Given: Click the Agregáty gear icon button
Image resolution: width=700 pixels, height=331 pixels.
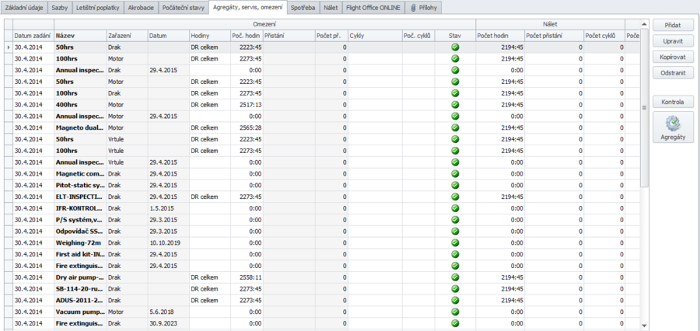Looking at the screenshot, I should click(x=673, y=127).
